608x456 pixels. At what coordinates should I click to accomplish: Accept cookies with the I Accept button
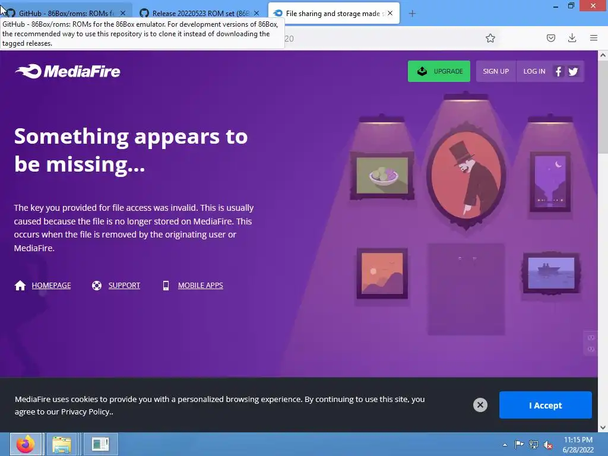546,405
